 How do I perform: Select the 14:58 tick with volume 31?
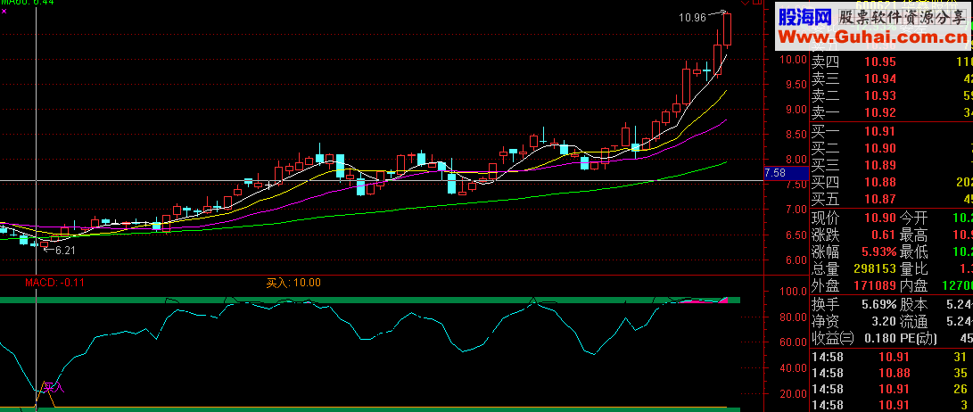point(892,357)
